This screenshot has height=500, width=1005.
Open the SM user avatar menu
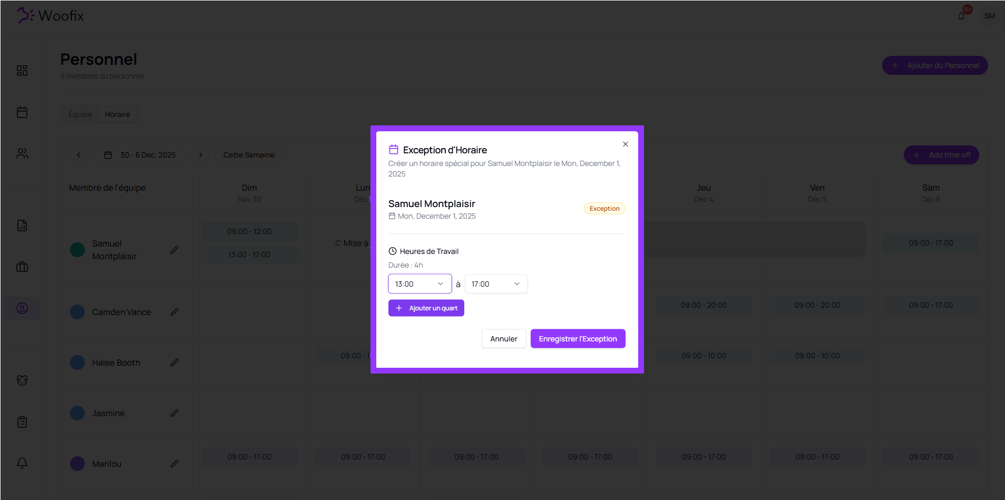pos(989,16)
